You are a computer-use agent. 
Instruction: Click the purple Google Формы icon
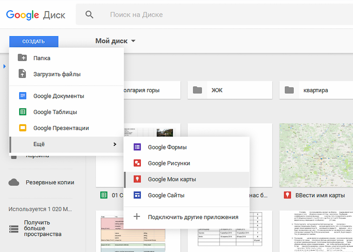(137, 147)
